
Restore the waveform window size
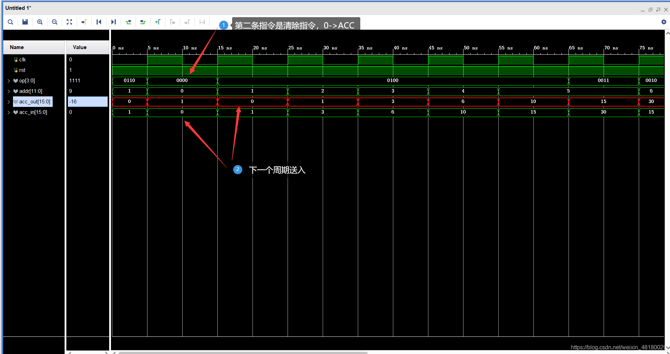[650, 10]
